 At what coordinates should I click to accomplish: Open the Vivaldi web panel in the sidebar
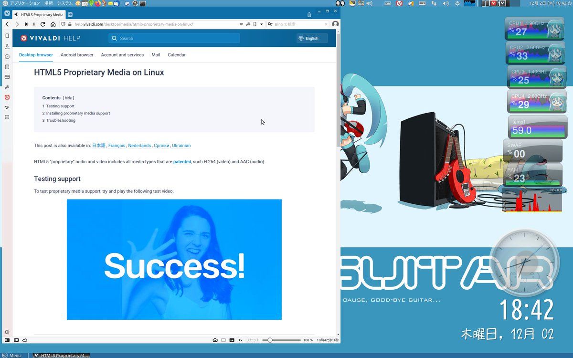click(7, 97)
